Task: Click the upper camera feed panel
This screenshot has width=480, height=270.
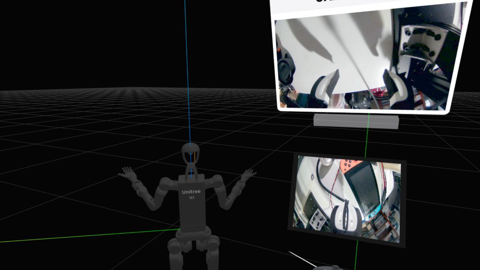Action: [366, 60]
